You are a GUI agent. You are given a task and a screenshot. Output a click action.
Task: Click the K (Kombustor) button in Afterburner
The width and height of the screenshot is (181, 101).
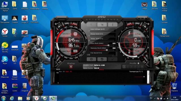[x=91, y=24]
